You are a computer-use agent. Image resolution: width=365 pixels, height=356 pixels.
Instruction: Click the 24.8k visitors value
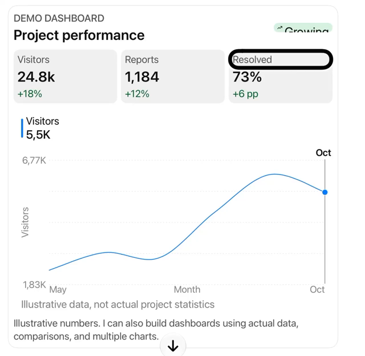36,77
